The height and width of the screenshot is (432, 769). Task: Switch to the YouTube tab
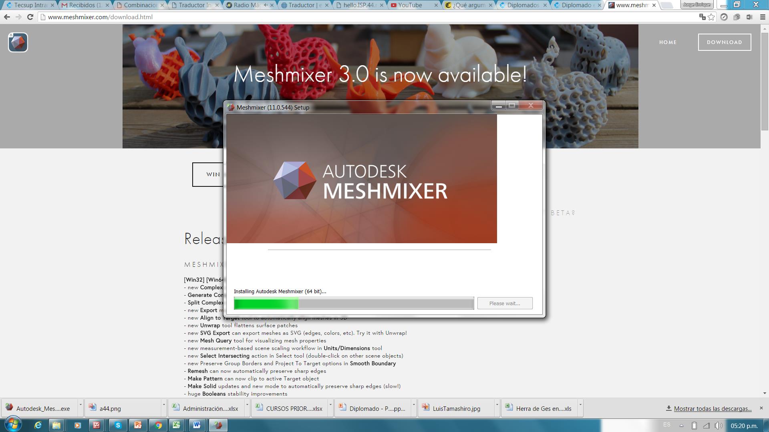pos(410,5)
